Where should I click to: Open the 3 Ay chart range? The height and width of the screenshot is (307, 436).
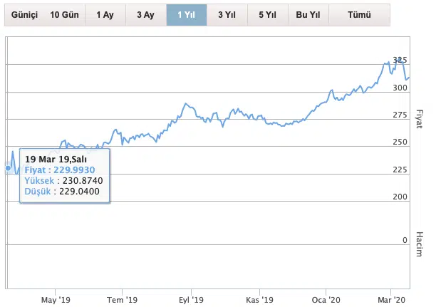point(145,14)
